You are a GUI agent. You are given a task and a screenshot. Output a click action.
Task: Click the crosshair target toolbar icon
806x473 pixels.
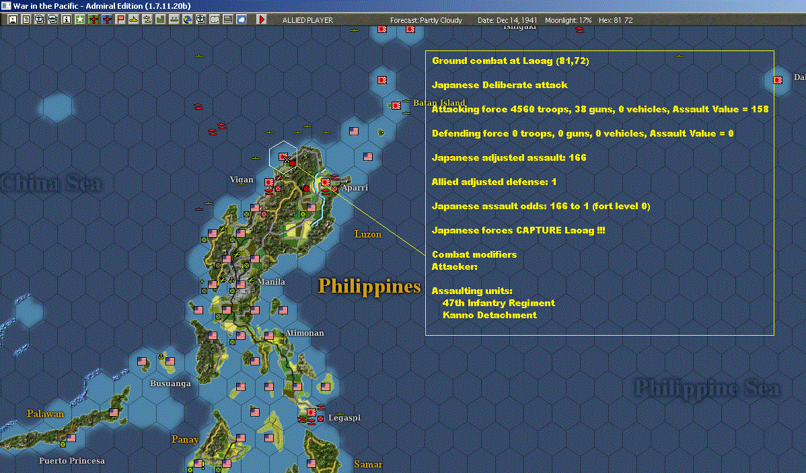click(x=200, y=20)
